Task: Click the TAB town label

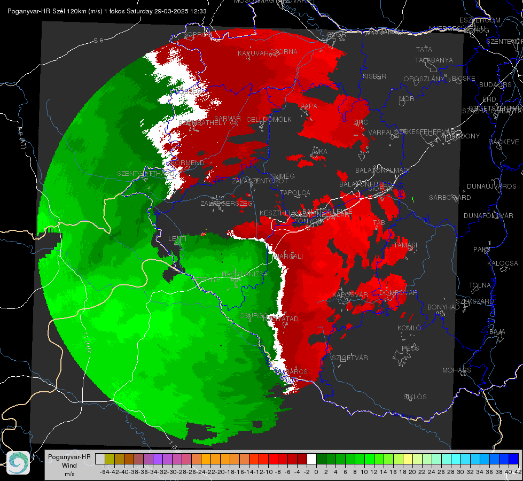Action: click(x=379, y=223)
